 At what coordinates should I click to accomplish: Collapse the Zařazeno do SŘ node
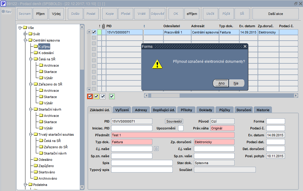[x=30, y=84]
